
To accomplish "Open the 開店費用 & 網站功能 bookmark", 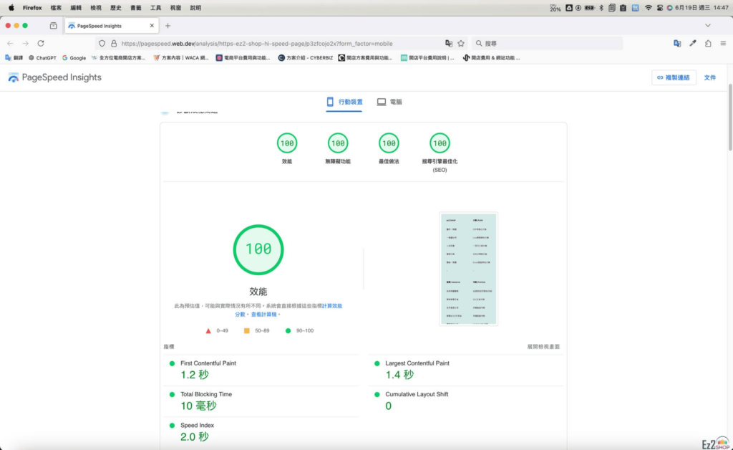I will tap(491, 58).
